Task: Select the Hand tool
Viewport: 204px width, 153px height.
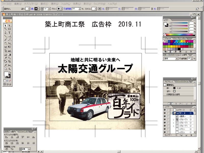Action: point(5,69)
